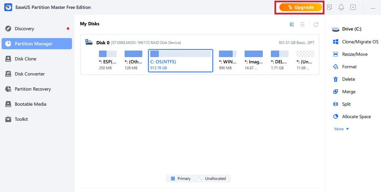The width and height of the screenshot is (381, 192).
Task: Select the Image 14.67 partition
Action: coord(254,60)
